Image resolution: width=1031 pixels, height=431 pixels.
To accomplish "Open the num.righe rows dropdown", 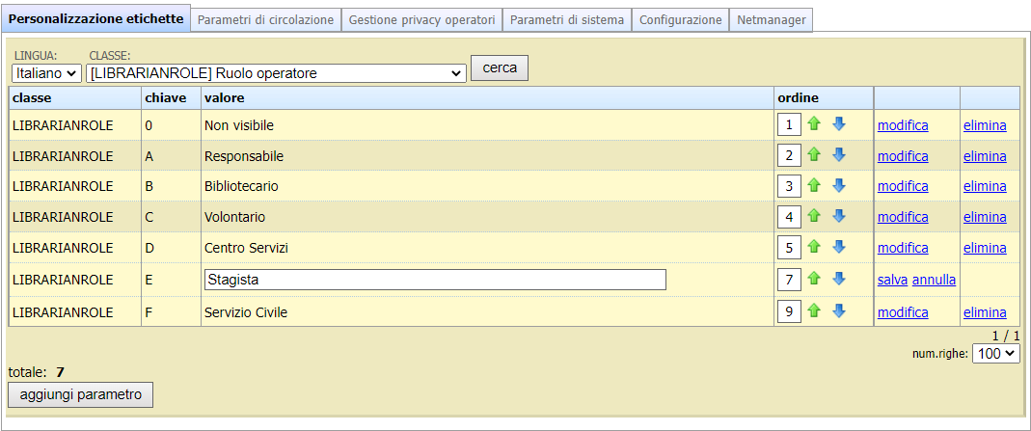I will pos(995,354).
